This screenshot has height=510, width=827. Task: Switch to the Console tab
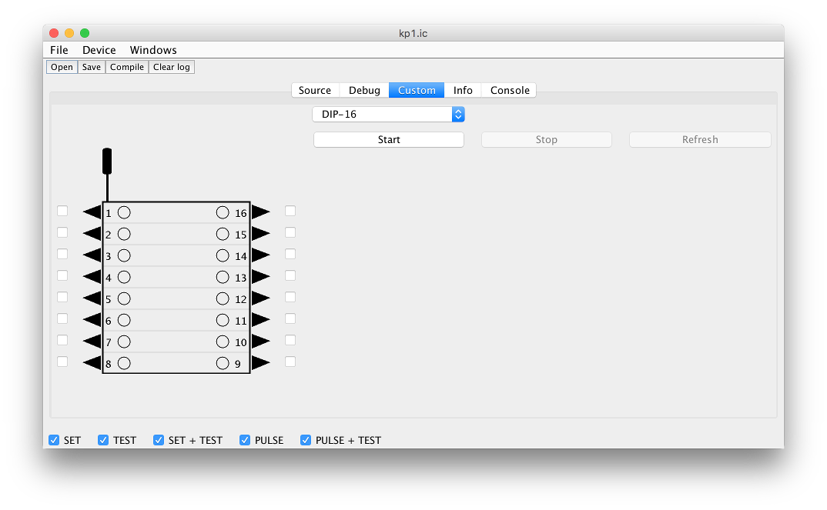510,90
